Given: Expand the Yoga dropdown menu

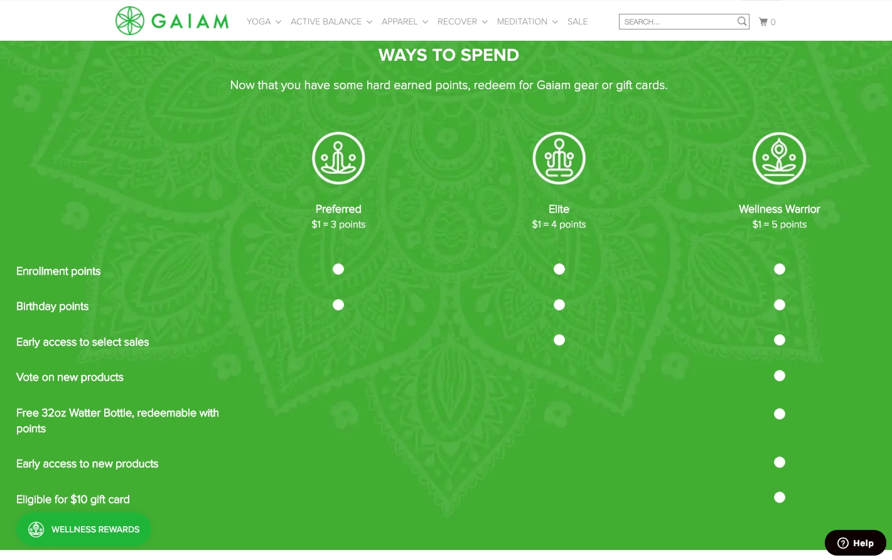Looking at the screenshot, I should click(x=264, y=21).
